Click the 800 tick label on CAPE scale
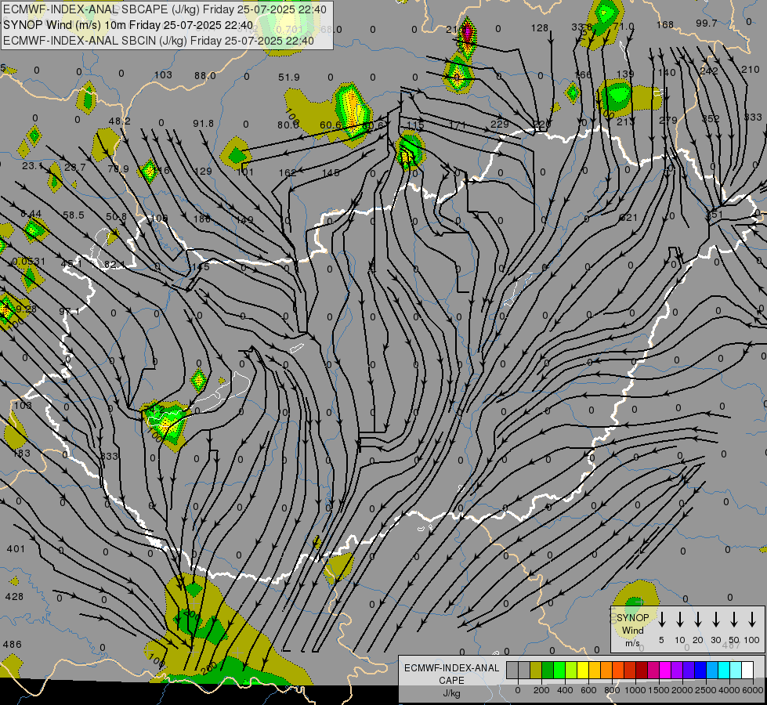Viewport: 767px width, 705px height. 612,690
